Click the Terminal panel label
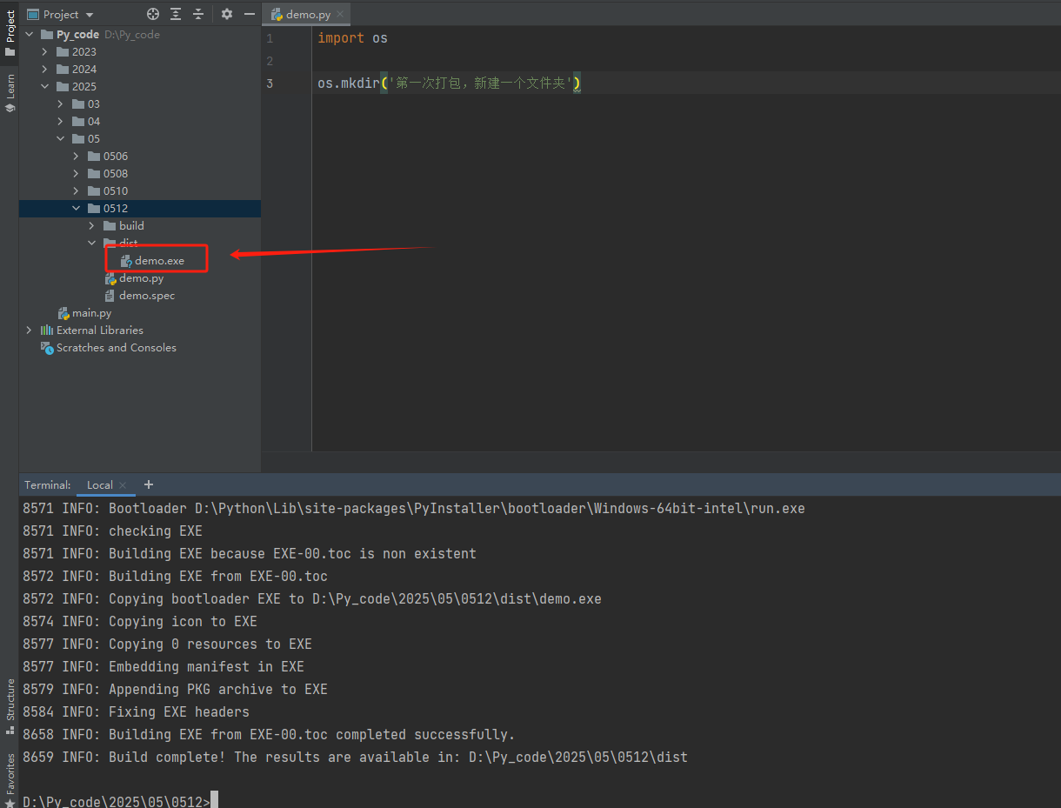Image resolution: width=1061 pixels, height=808 pixels. coord(48,484)
